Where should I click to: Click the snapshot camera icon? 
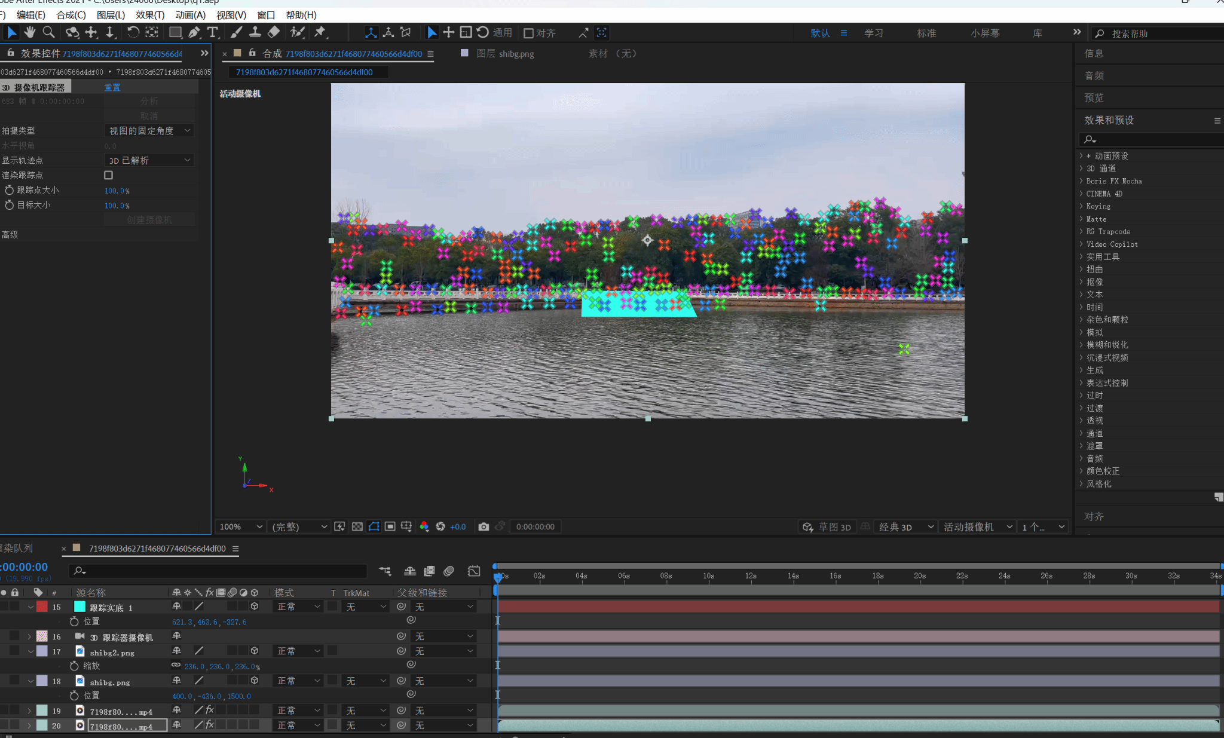point(484,526)
